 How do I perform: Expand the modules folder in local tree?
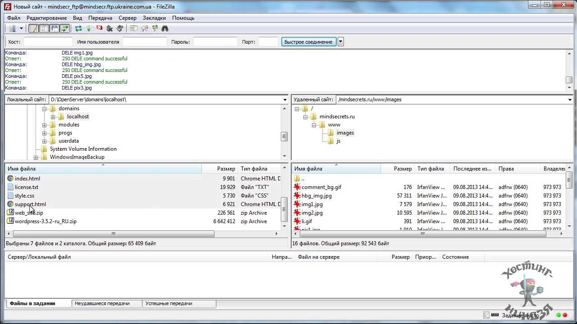coord(45,125)
